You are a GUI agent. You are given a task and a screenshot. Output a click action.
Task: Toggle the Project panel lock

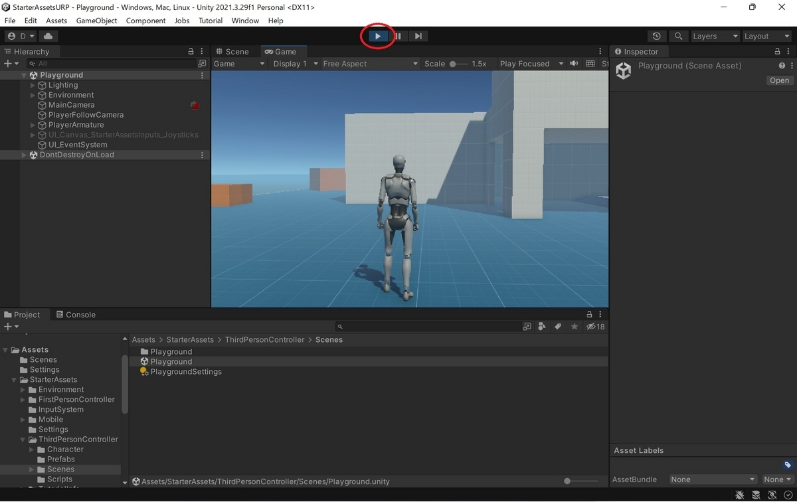click(589, 314)
